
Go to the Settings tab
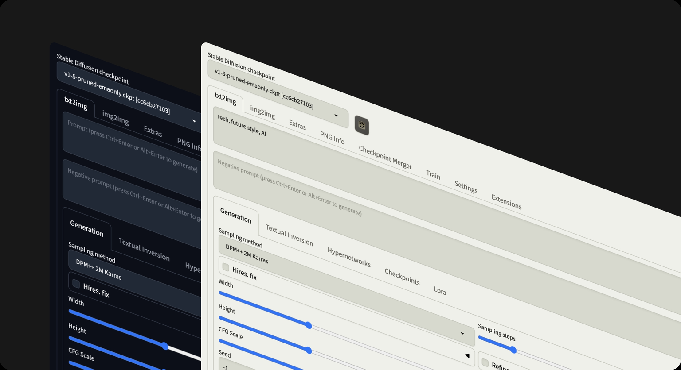tap(466, 187)
